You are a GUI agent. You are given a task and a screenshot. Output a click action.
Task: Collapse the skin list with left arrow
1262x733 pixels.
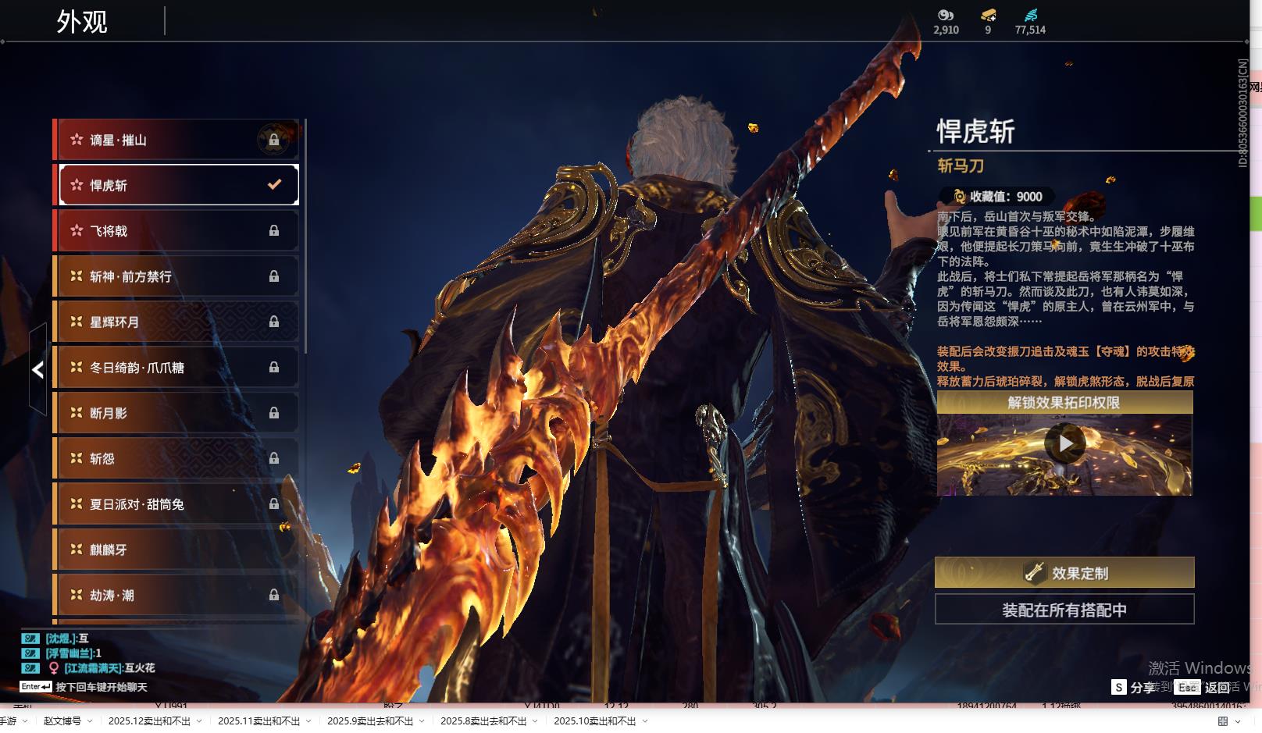tap(38, 369)
